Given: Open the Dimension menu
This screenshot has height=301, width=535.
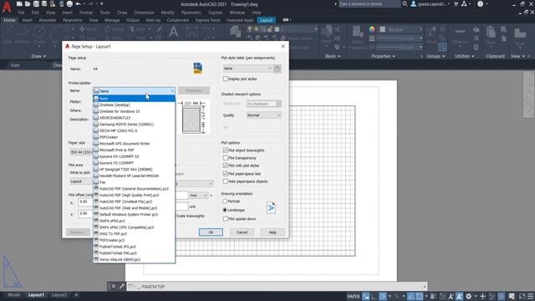Looking at the screenshot, I should point(144,13).
